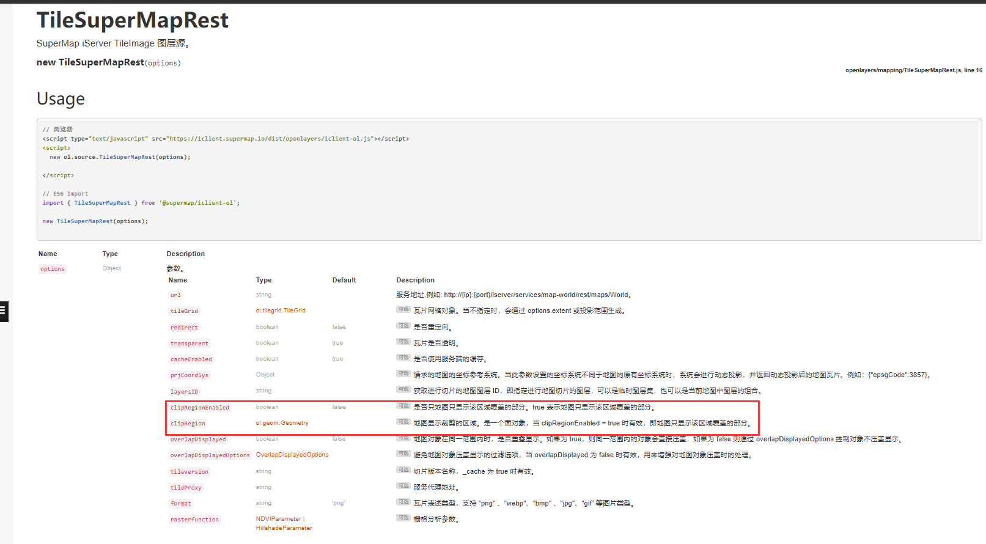Click the optional badge in rasterfunction row
This screenshot has width=986, height=544.
coord(403,518)
